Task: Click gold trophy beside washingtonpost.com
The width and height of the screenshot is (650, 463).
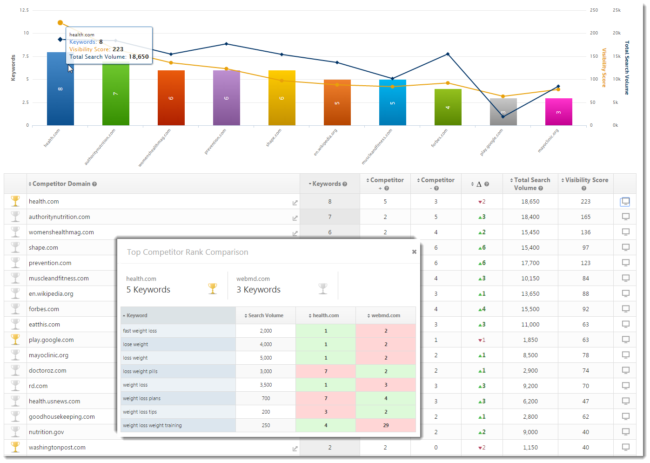Action: pyautogui.click(x=15, y=447)
